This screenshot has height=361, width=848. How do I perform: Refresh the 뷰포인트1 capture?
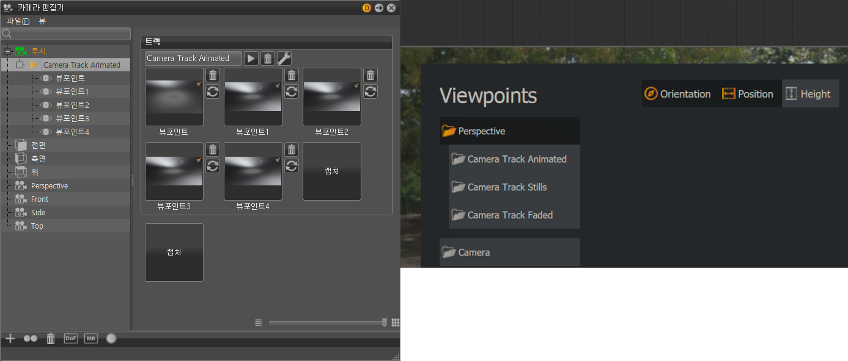[x=292, y=91]
